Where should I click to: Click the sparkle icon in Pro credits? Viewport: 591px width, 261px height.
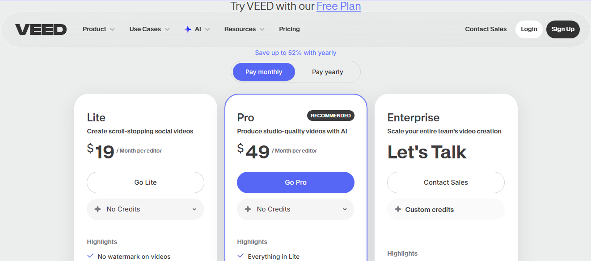[x=248, y=209]
